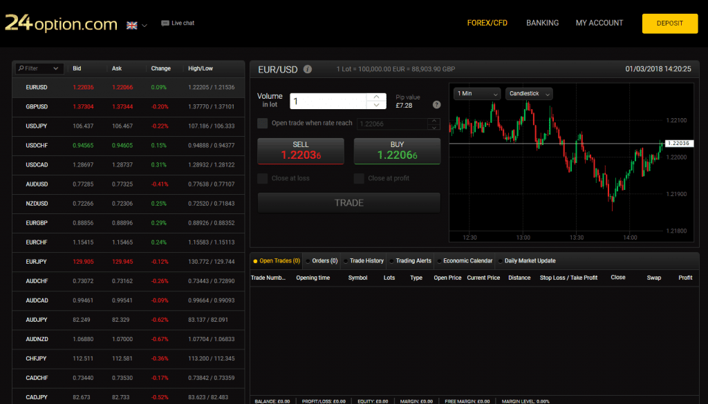Open the MY ACCOUNT menu
This screenshot has height=404, width=708.
[599, 23]
